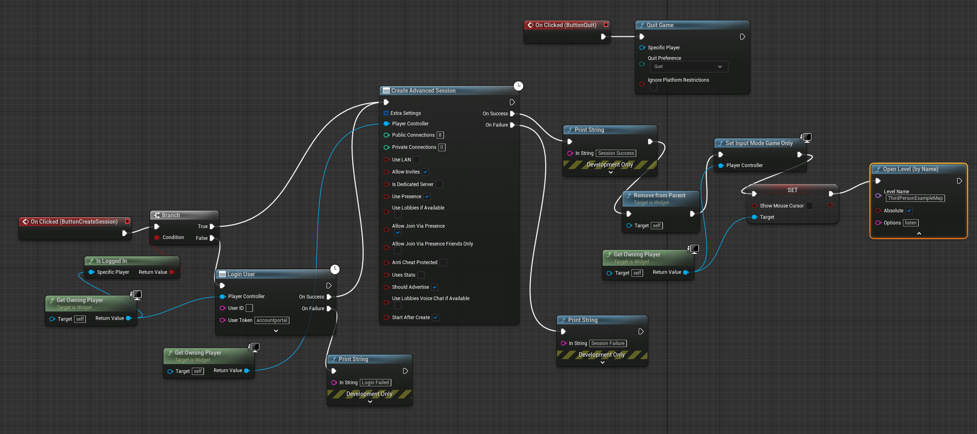Click the On Failure exec pin of Login User

pyautogui.click(x=329, y=309)
